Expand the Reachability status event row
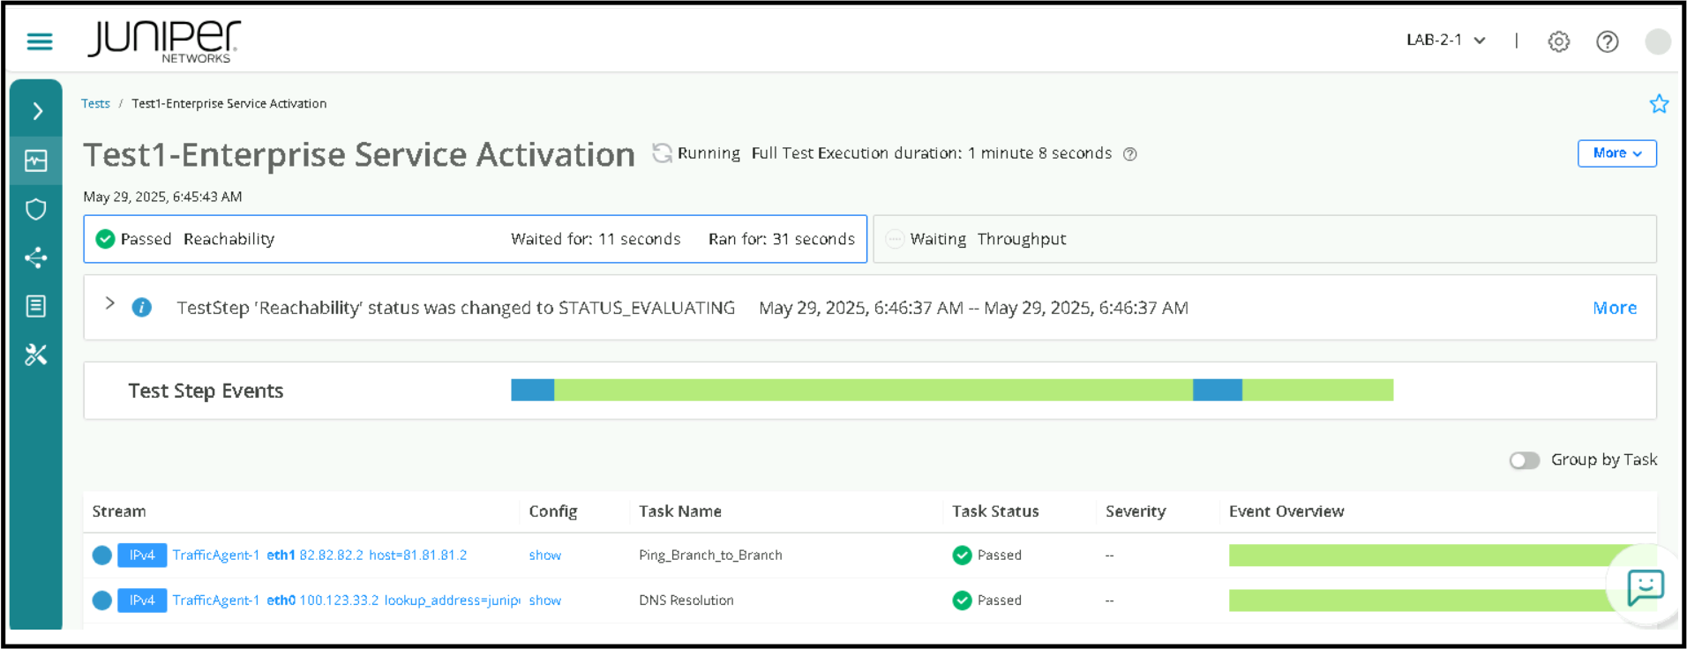The image size is (1687, 649). 110,303
